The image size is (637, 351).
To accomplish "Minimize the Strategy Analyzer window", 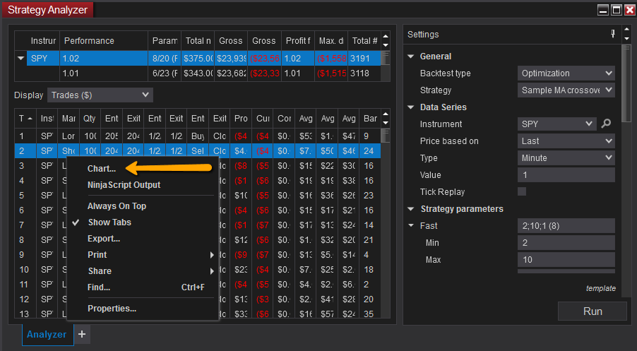I will 602,10.
